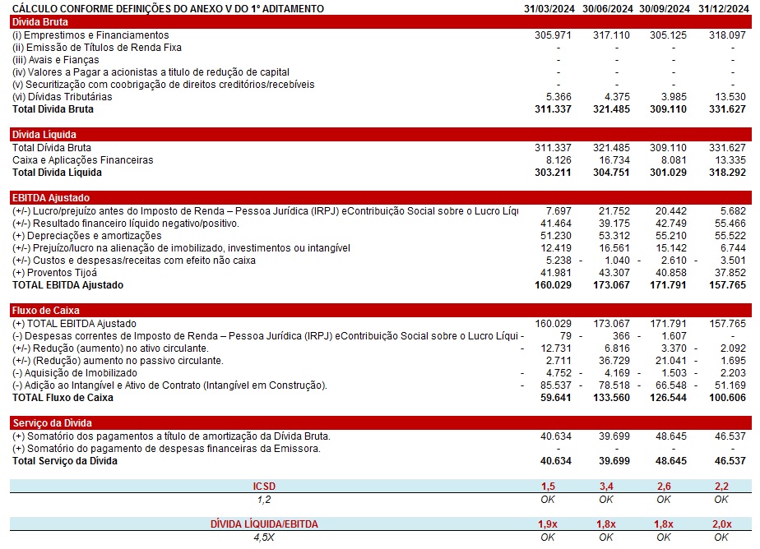Select the covenant limit 4,5X
This screenshot has height=549, width=760.
[264, 537]
